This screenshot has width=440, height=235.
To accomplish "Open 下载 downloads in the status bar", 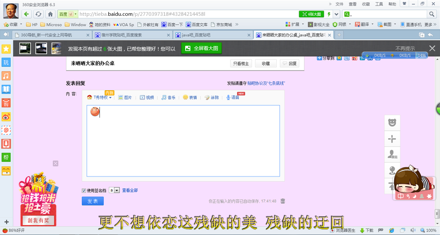I will click(x=367, y=230).
